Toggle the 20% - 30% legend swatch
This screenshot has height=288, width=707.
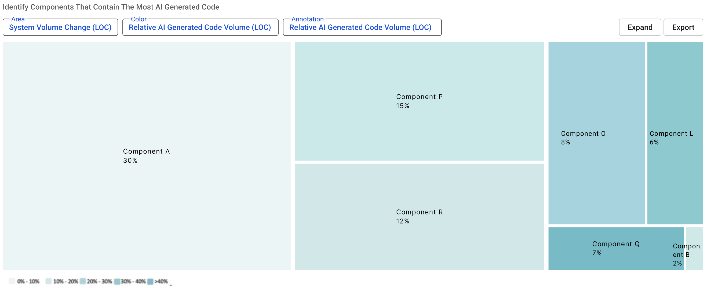coord(83,281)
